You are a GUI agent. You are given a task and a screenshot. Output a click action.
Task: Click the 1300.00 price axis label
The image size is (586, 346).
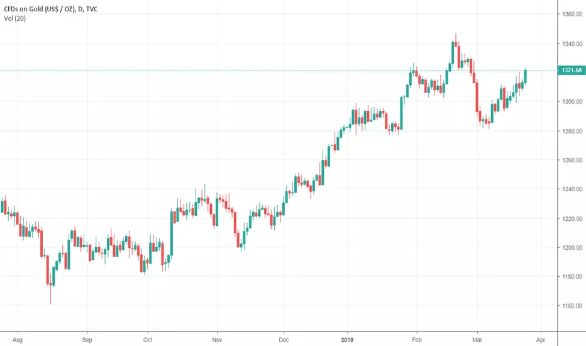572,101
